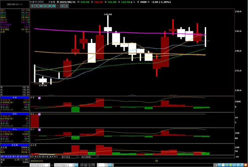Click the scroll-right arrow of chart scrollbar

216,165
